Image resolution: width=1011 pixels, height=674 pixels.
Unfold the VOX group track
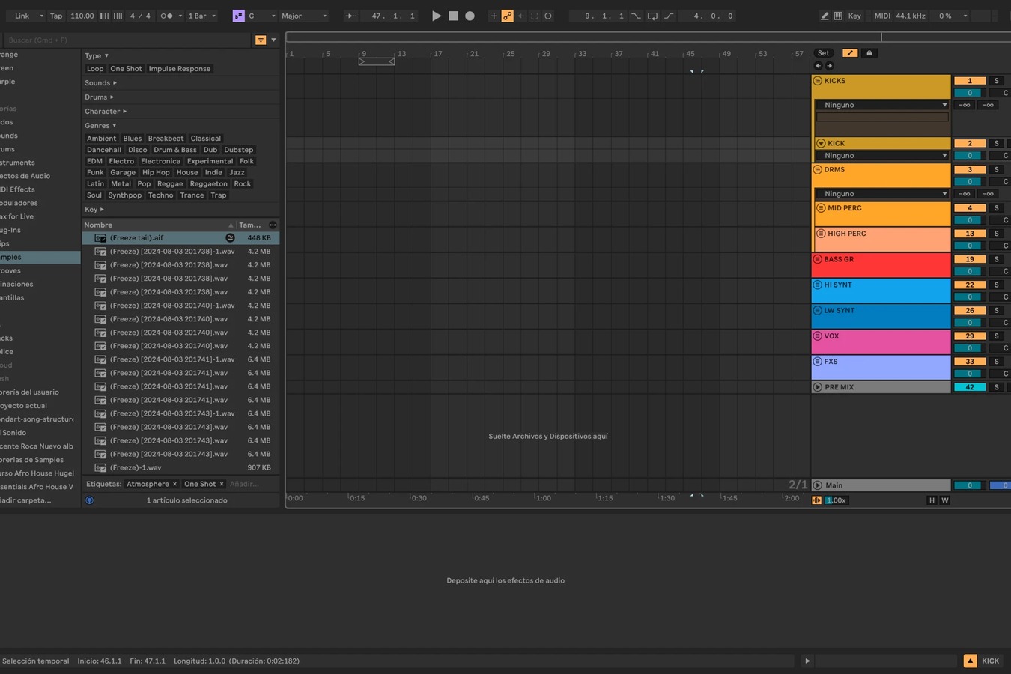click(x=818, y=336)
